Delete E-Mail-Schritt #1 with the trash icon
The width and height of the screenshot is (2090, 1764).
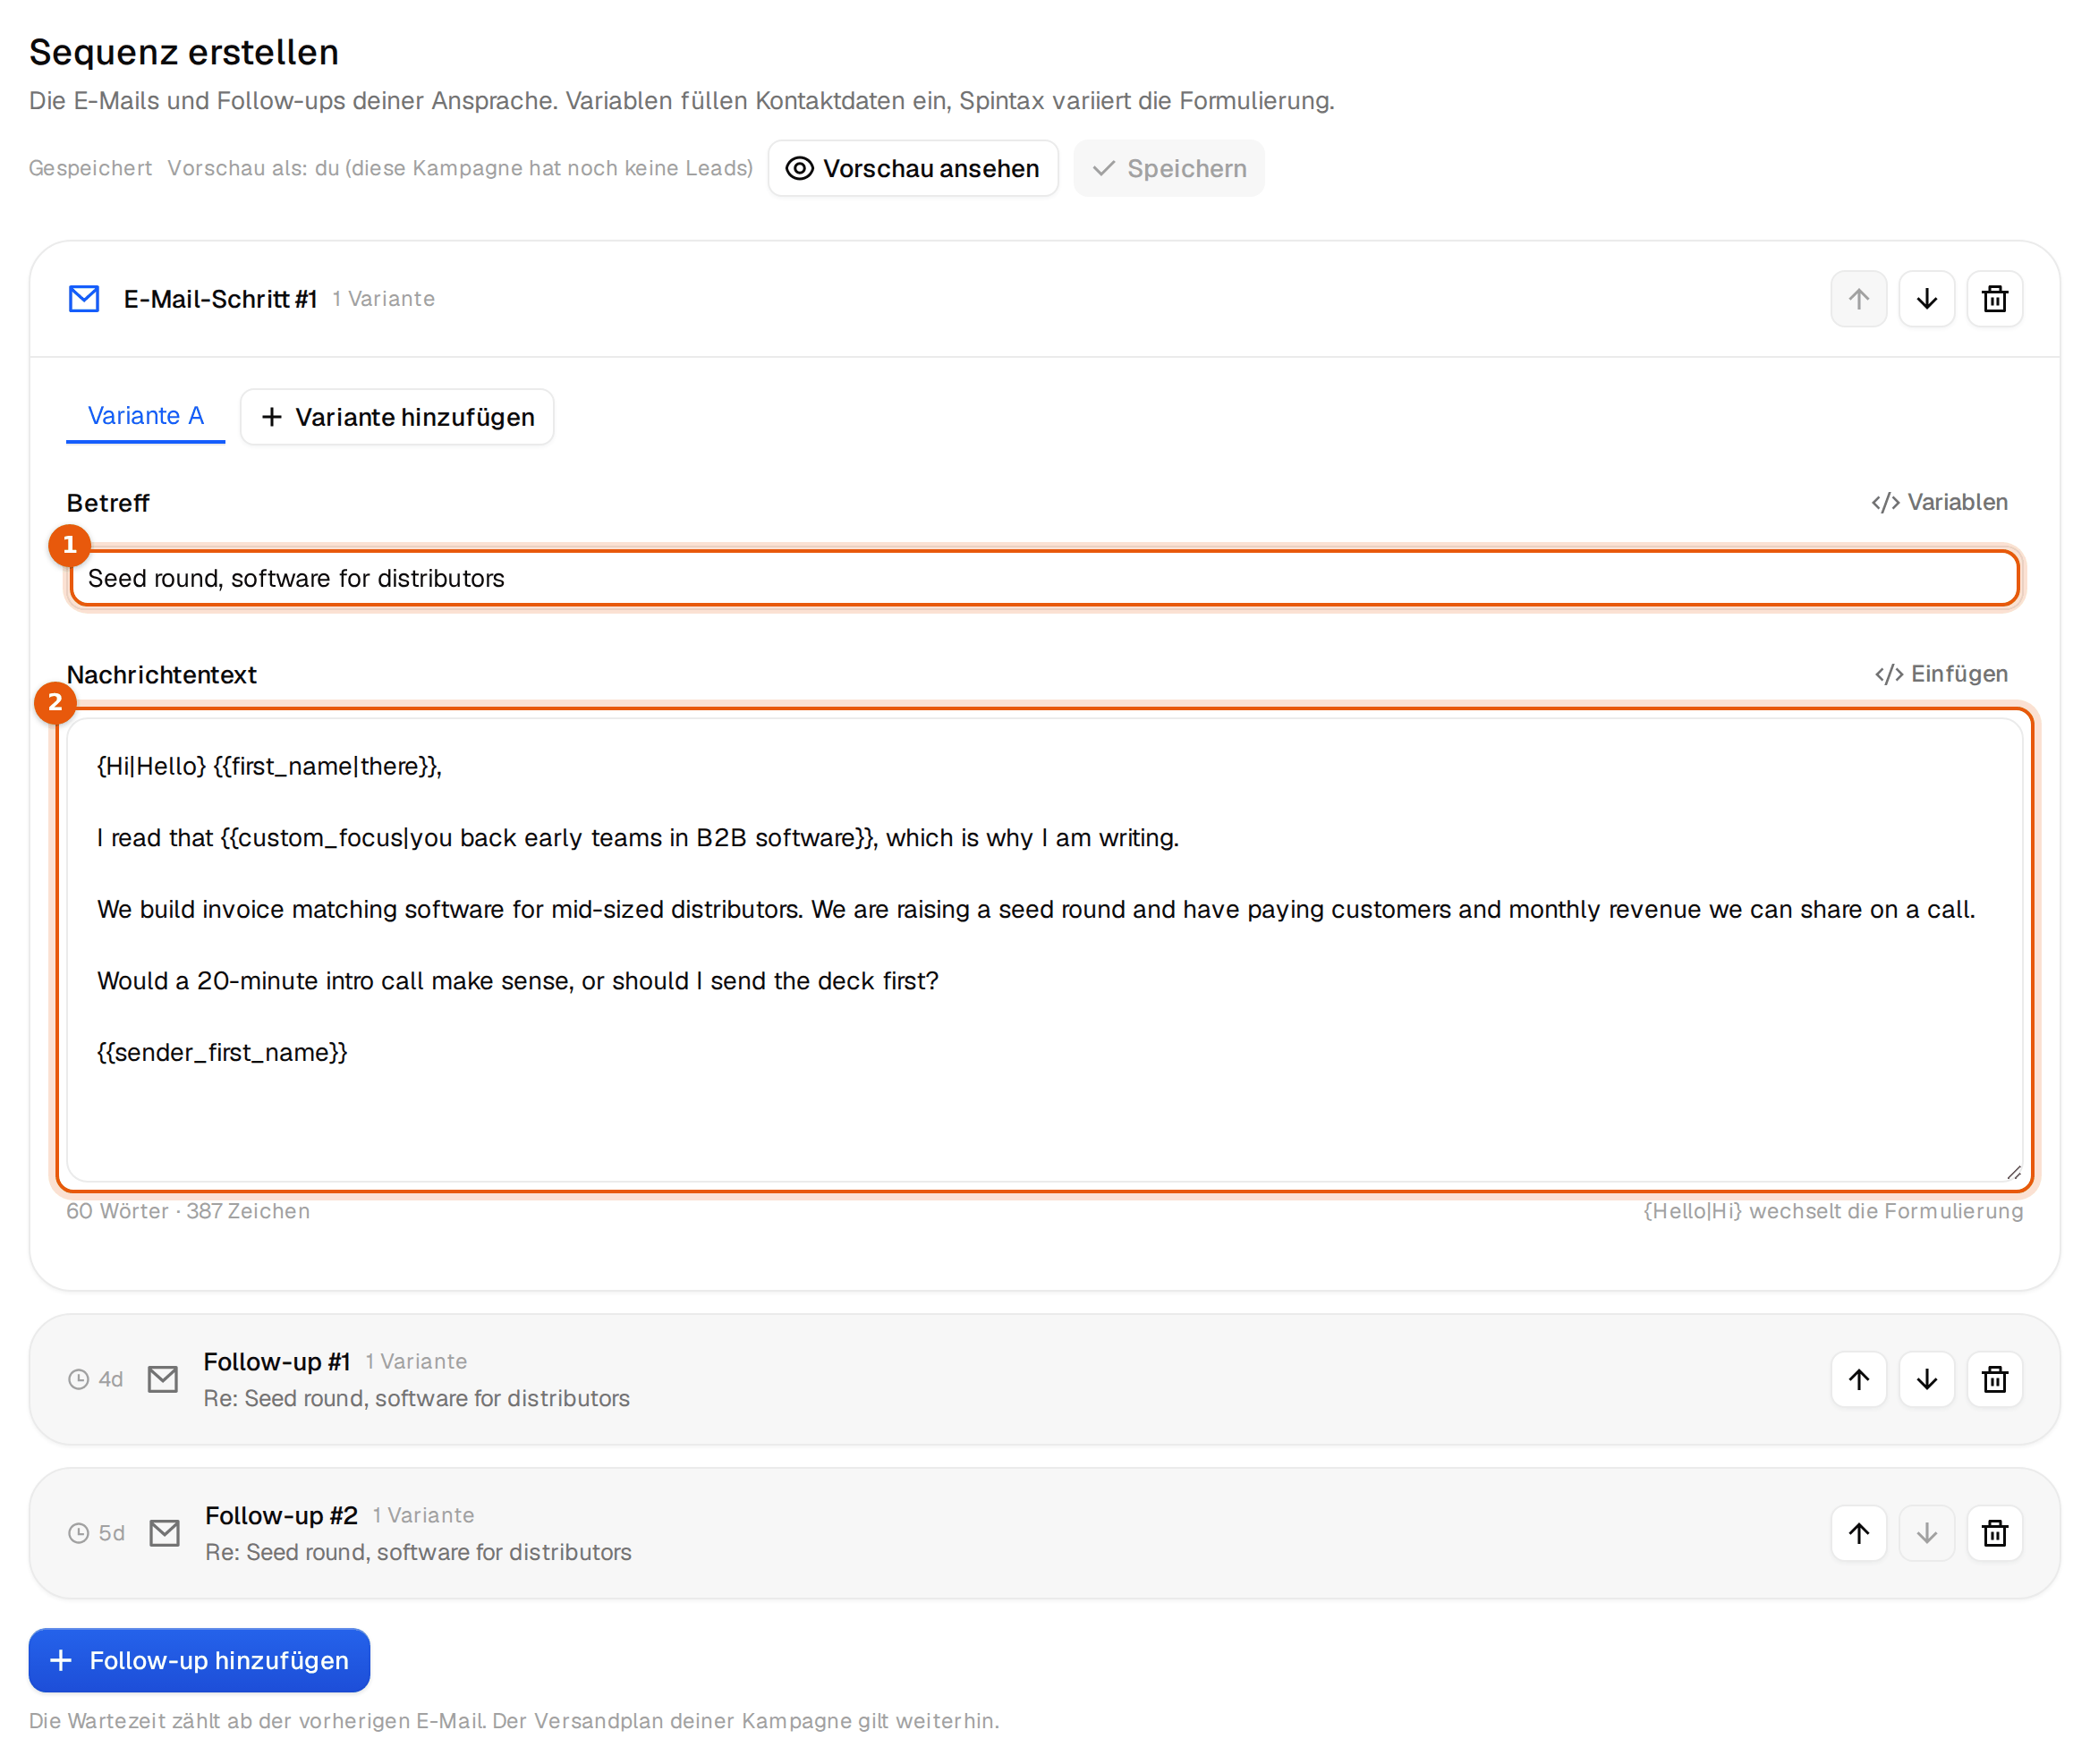click(x=1994, y=299)
